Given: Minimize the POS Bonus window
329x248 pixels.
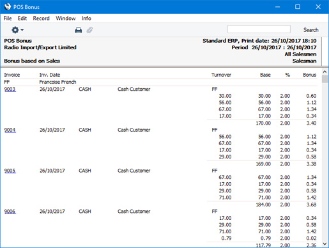Looking at the screenshot, I should pyautogui.click(x=277, y=7).
